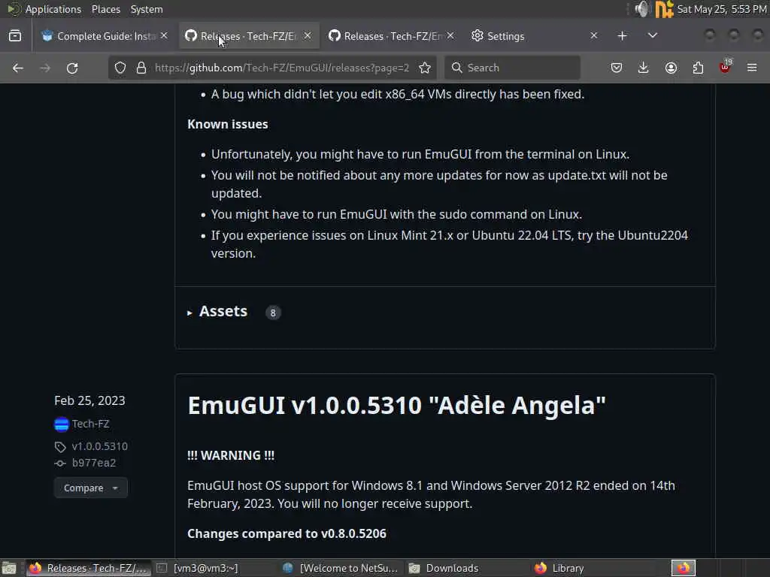
Task: Open the Compare dropdown
Action: 91,488
